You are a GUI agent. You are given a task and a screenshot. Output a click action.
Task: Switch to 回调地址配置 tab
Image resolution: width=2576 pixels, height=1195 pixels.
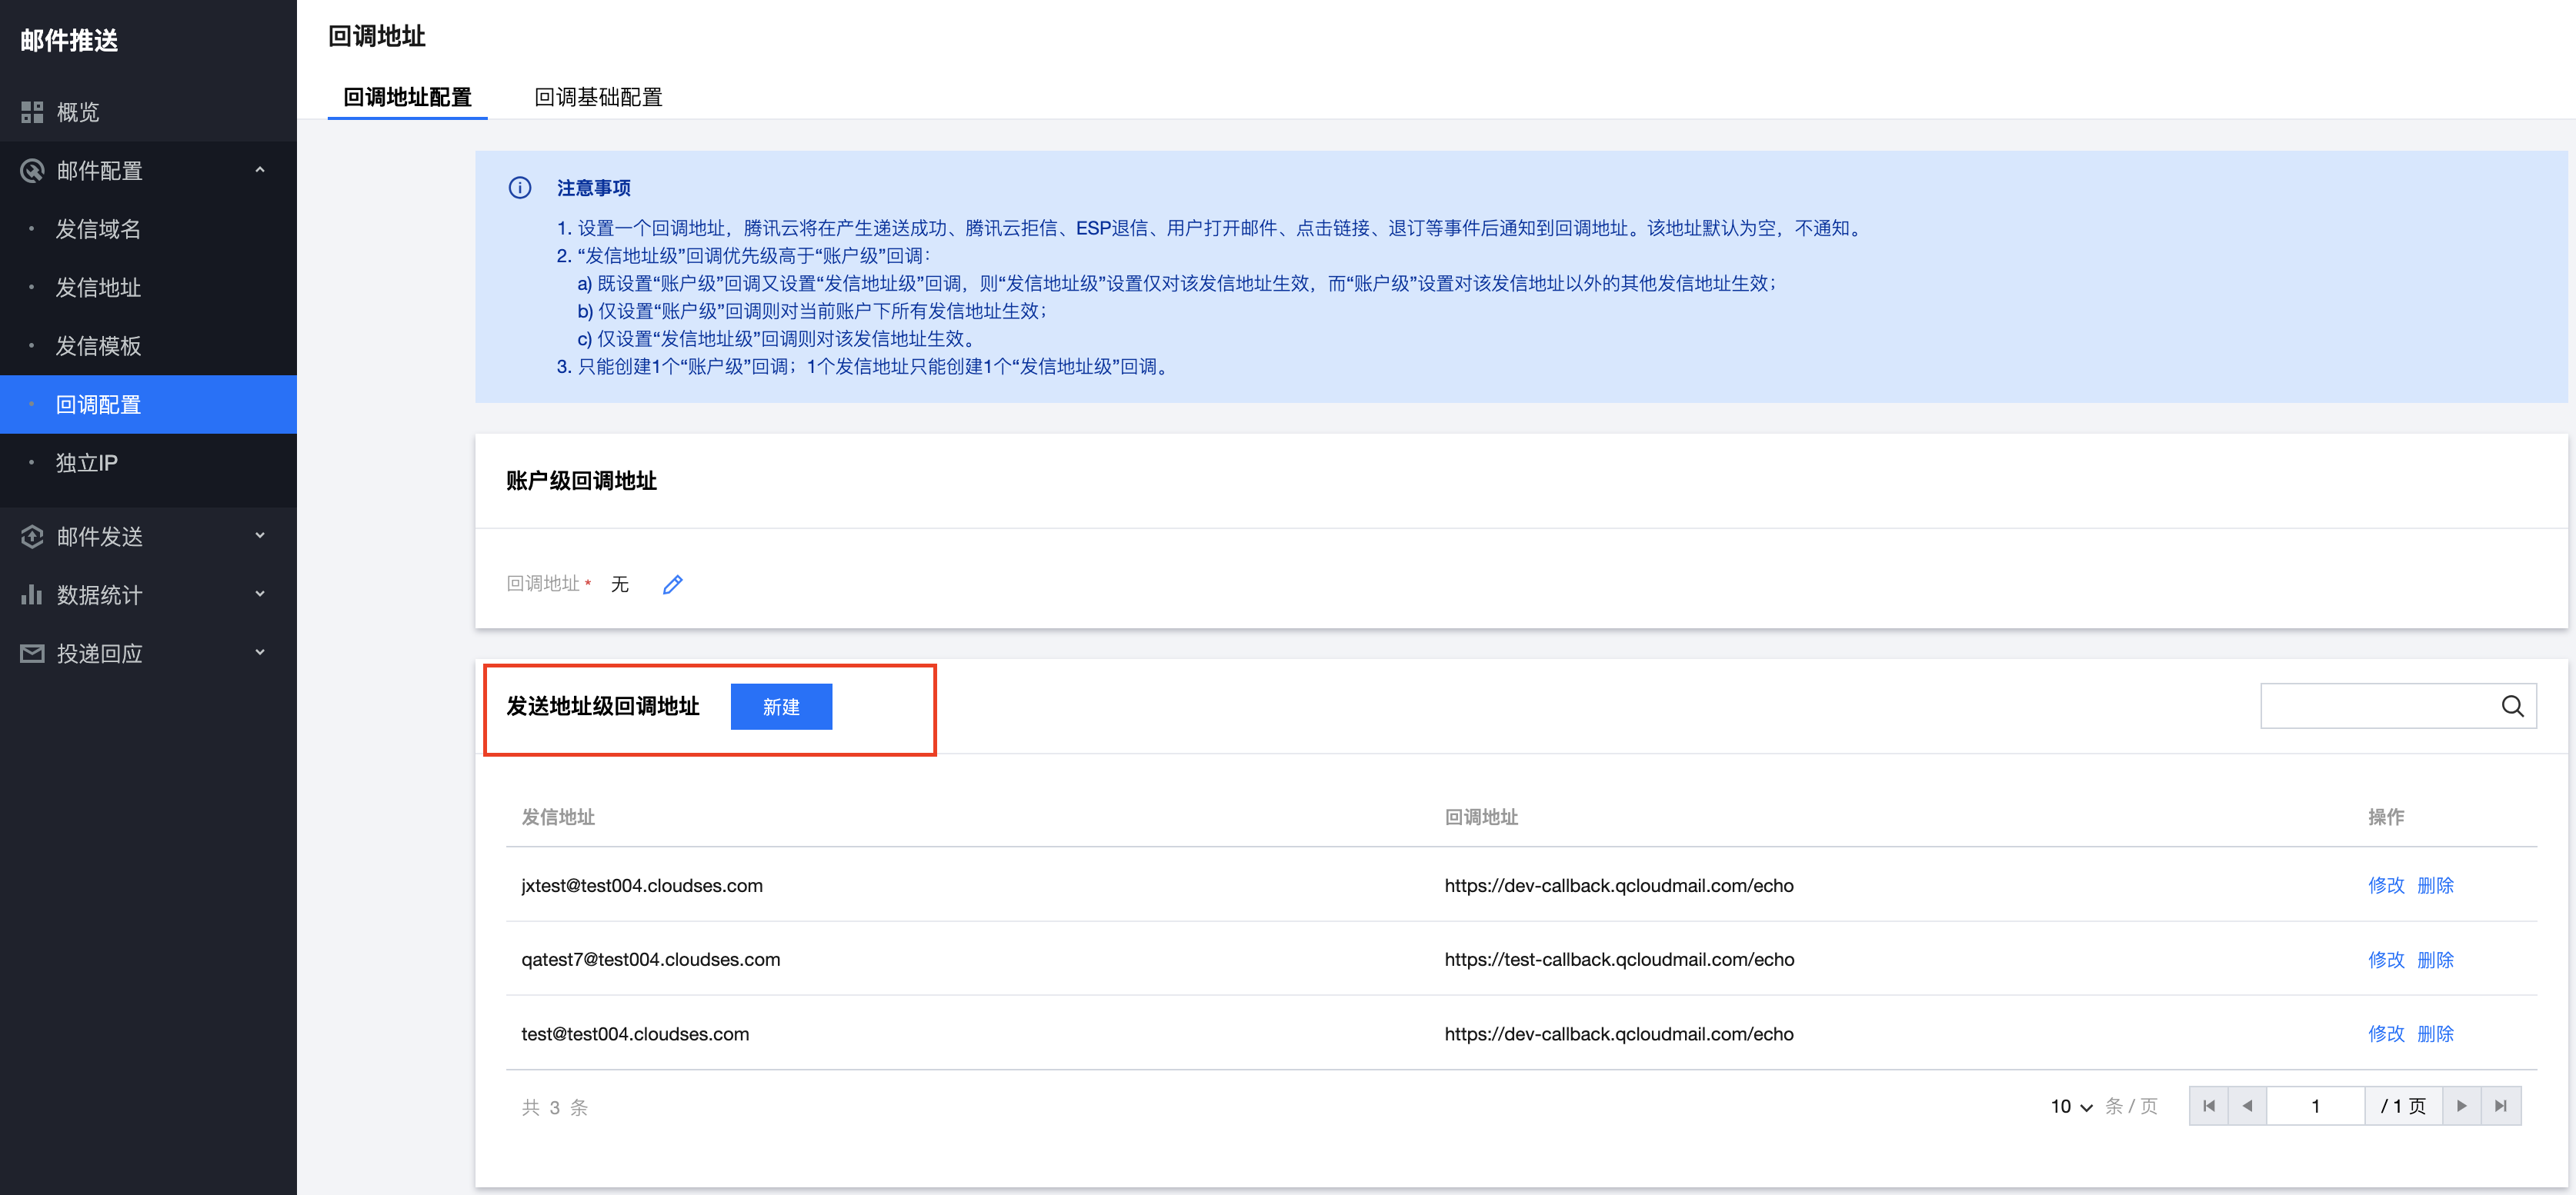(407, 97)
